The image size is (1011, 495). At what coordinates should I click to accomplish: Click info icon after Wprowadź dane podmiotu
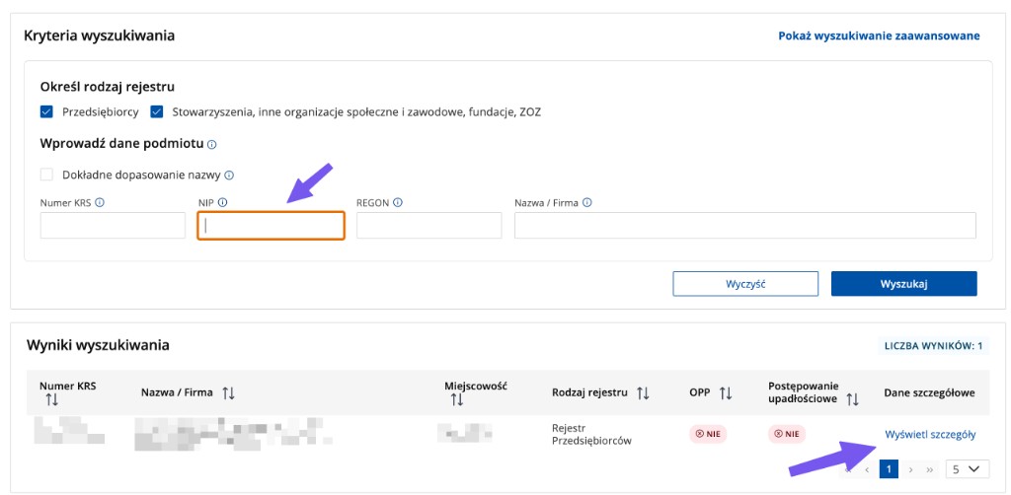212,145
